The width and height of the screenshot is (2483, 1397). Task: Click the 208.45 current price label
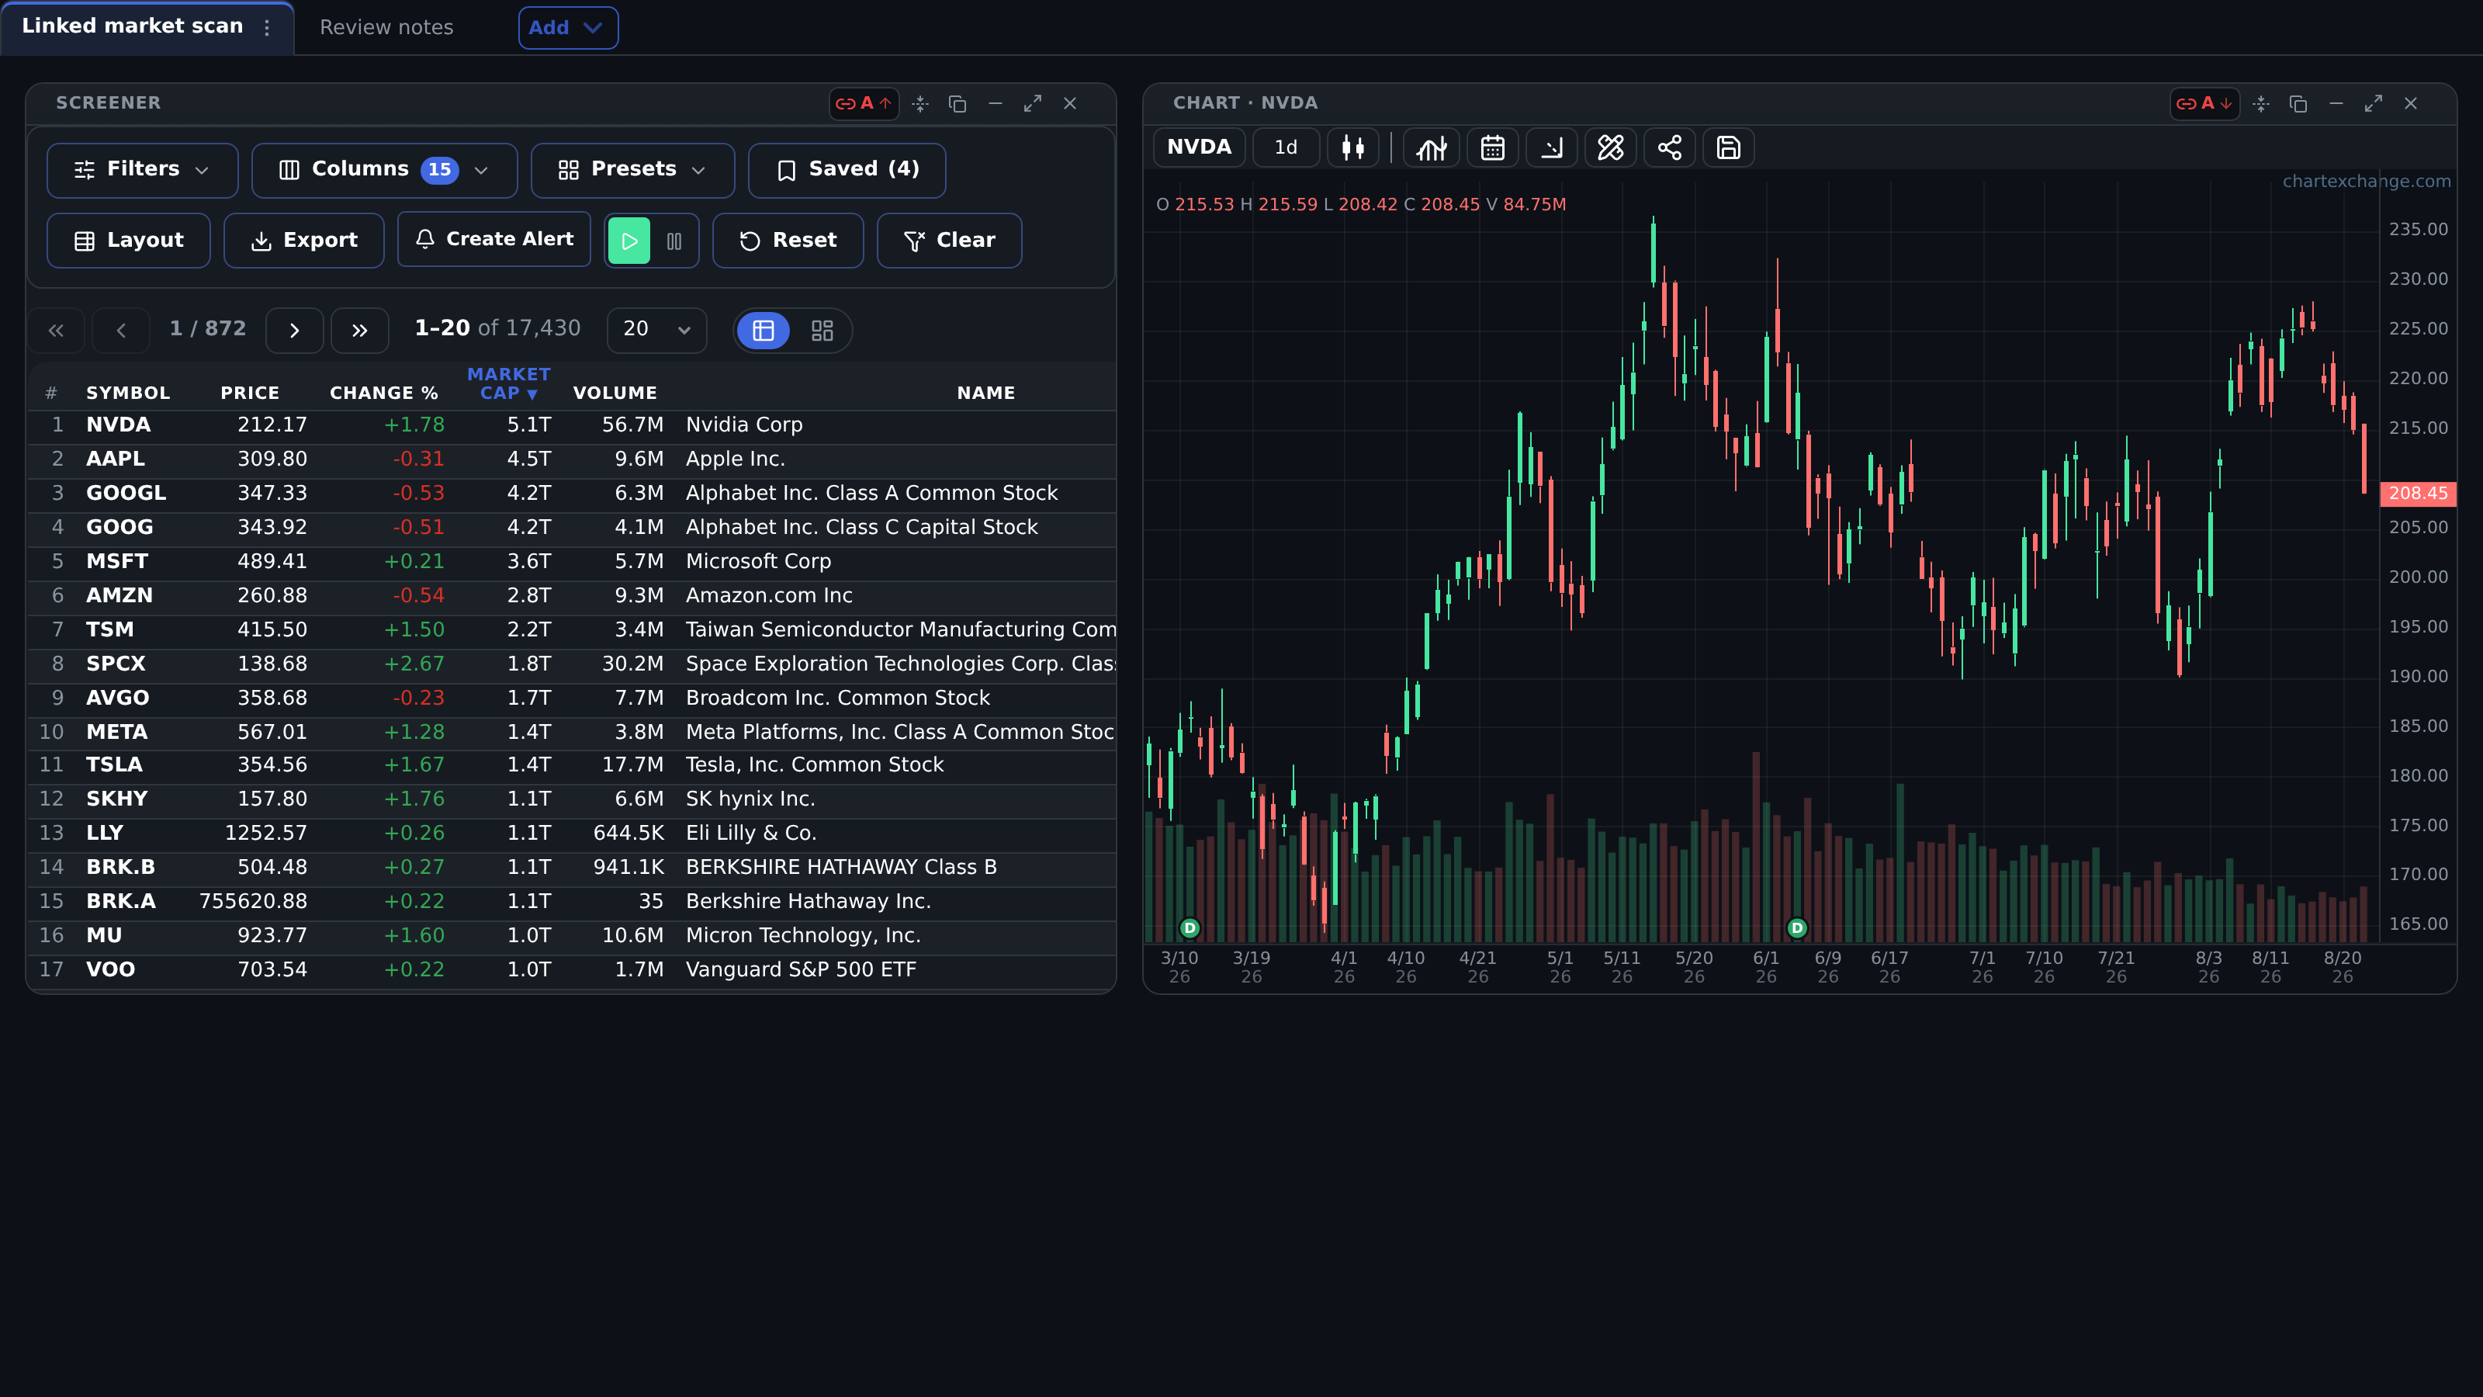(2418, 494)
